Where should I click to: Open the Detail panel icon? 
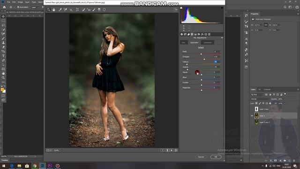coord(188,34)
